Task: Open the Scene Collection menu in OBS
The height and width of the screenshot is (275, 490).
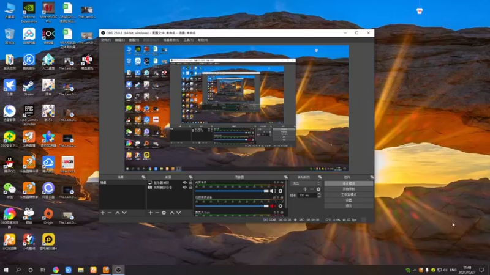Action: tap(171, 40)
